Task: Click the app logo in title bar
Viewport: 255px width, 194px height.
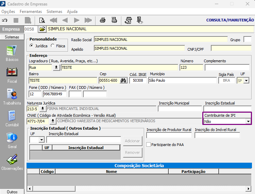Action: click(3, 4)
